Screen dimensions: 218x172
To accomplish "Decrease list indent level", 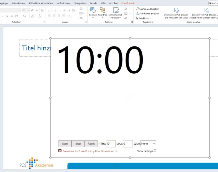I will tap(64, 10).
